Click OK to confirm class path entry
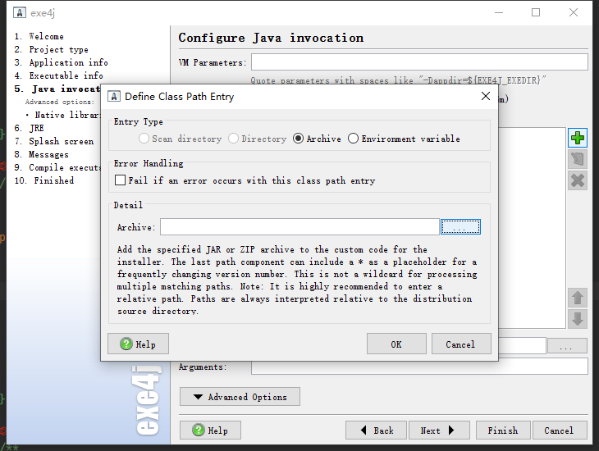The height and width of the screenshot is (451, 599). (x=396, y=344)
